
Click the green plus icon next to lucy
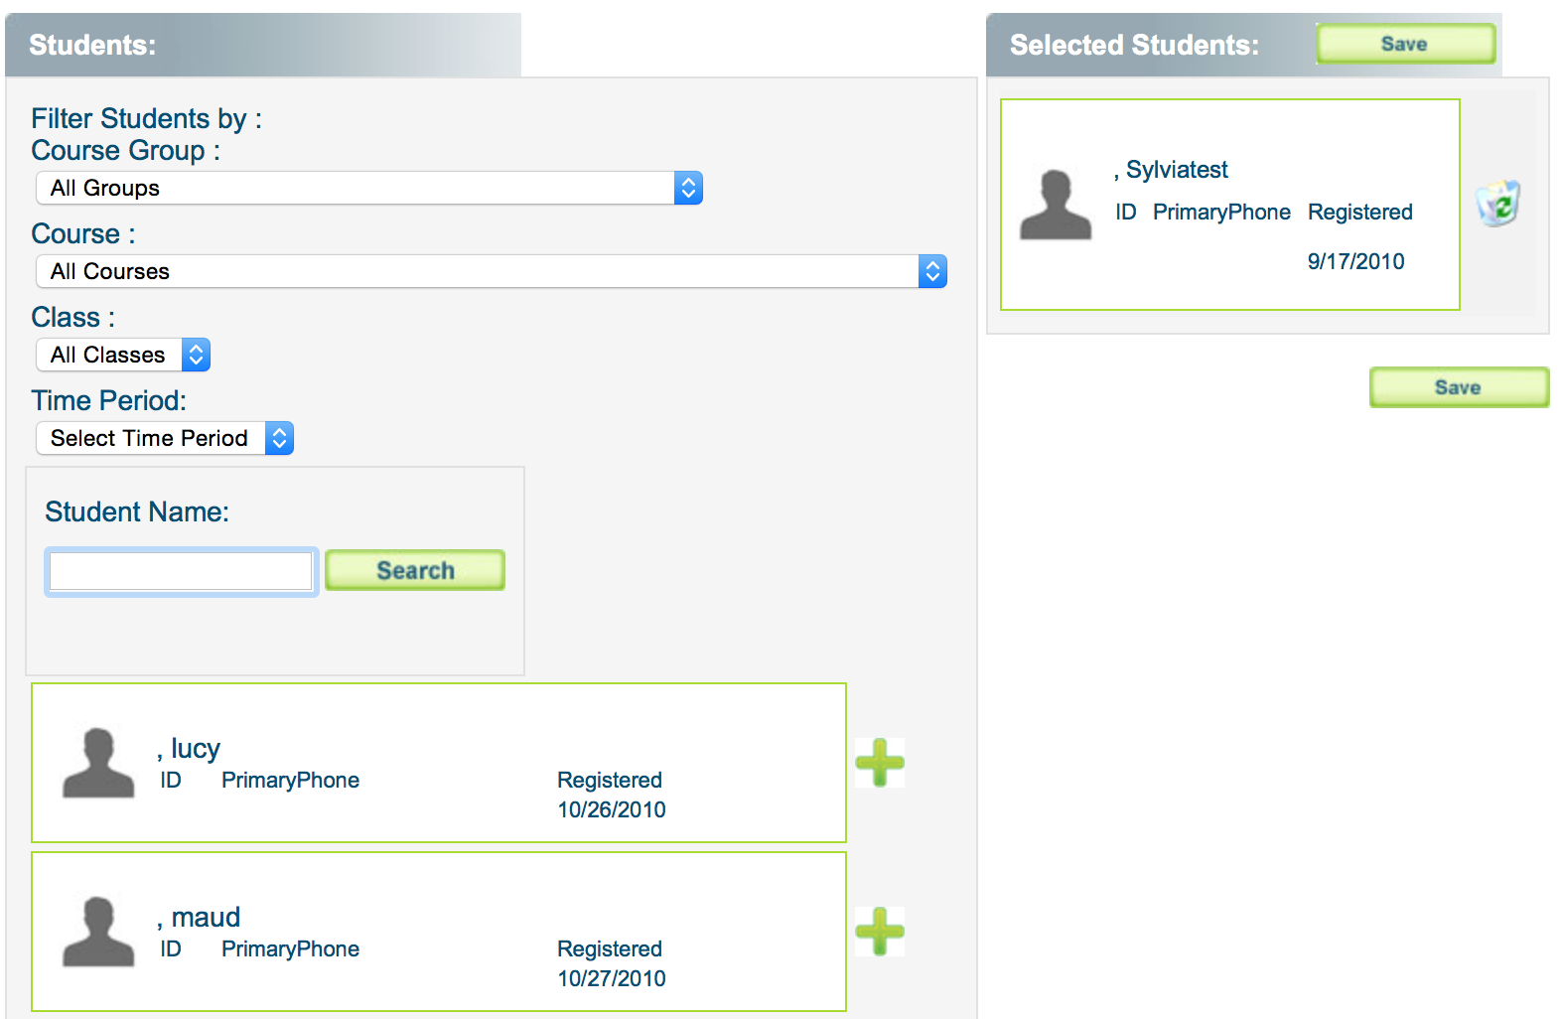tap(879, 763)
